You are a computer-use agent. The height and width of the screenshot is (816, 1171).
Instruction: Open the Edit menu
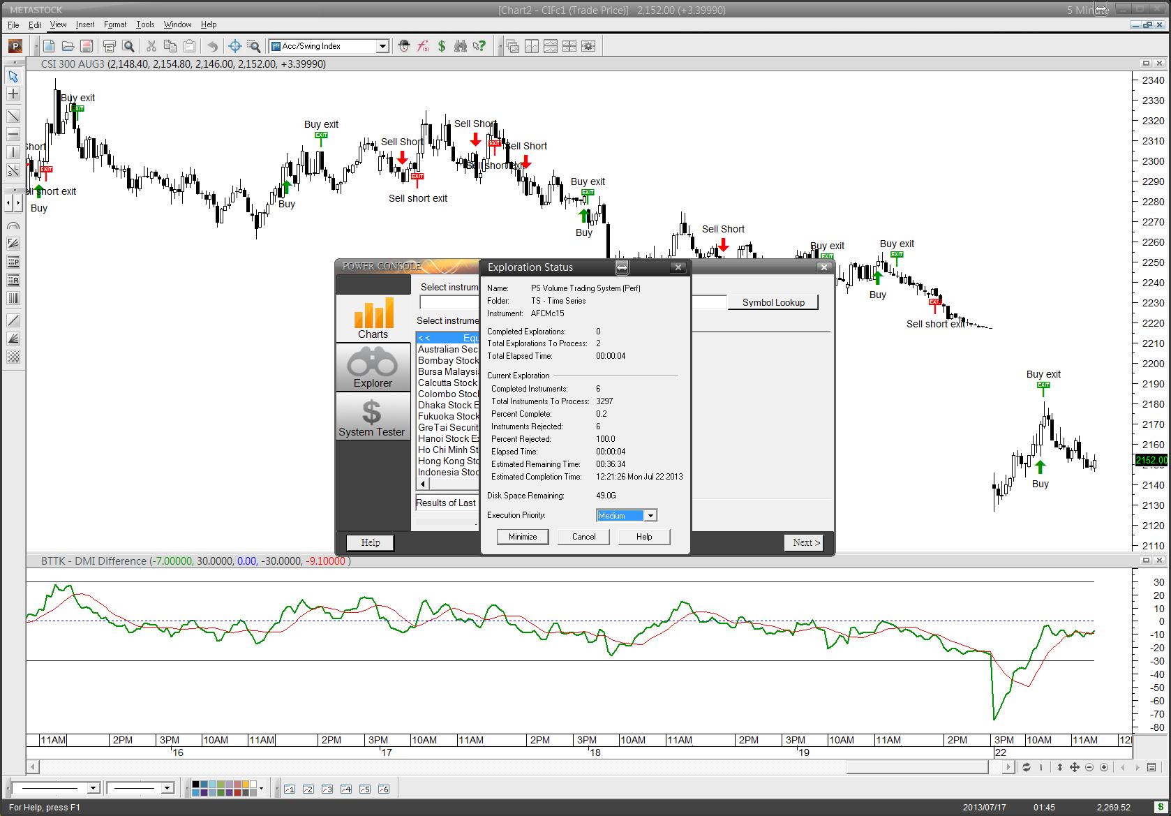[35, 24]
